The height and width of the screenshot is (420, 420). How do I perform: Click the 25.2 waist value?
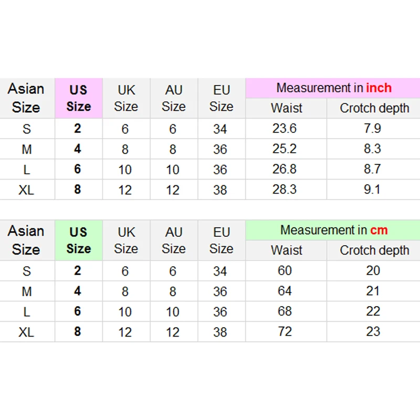285,149
